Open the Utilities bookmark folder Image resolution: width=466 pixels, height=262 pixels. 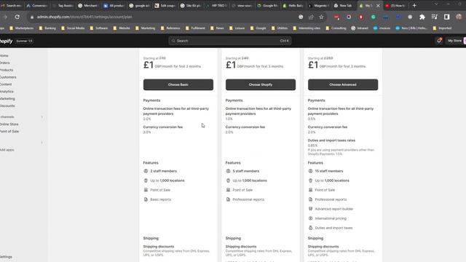pos(279,28)
